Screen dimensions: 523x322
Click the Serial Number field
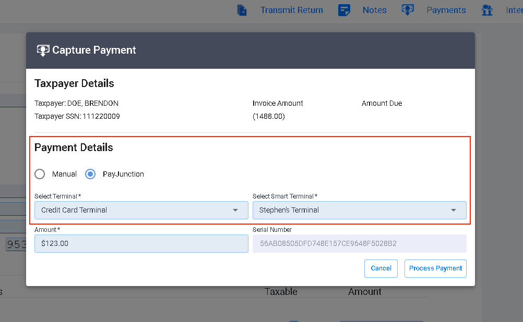point(360,243)
